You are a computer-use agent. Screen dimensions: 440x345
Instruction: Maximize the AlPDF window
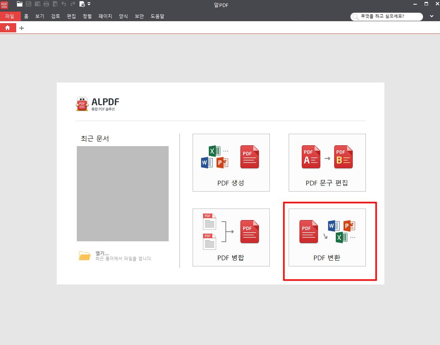tap(426, 4)
